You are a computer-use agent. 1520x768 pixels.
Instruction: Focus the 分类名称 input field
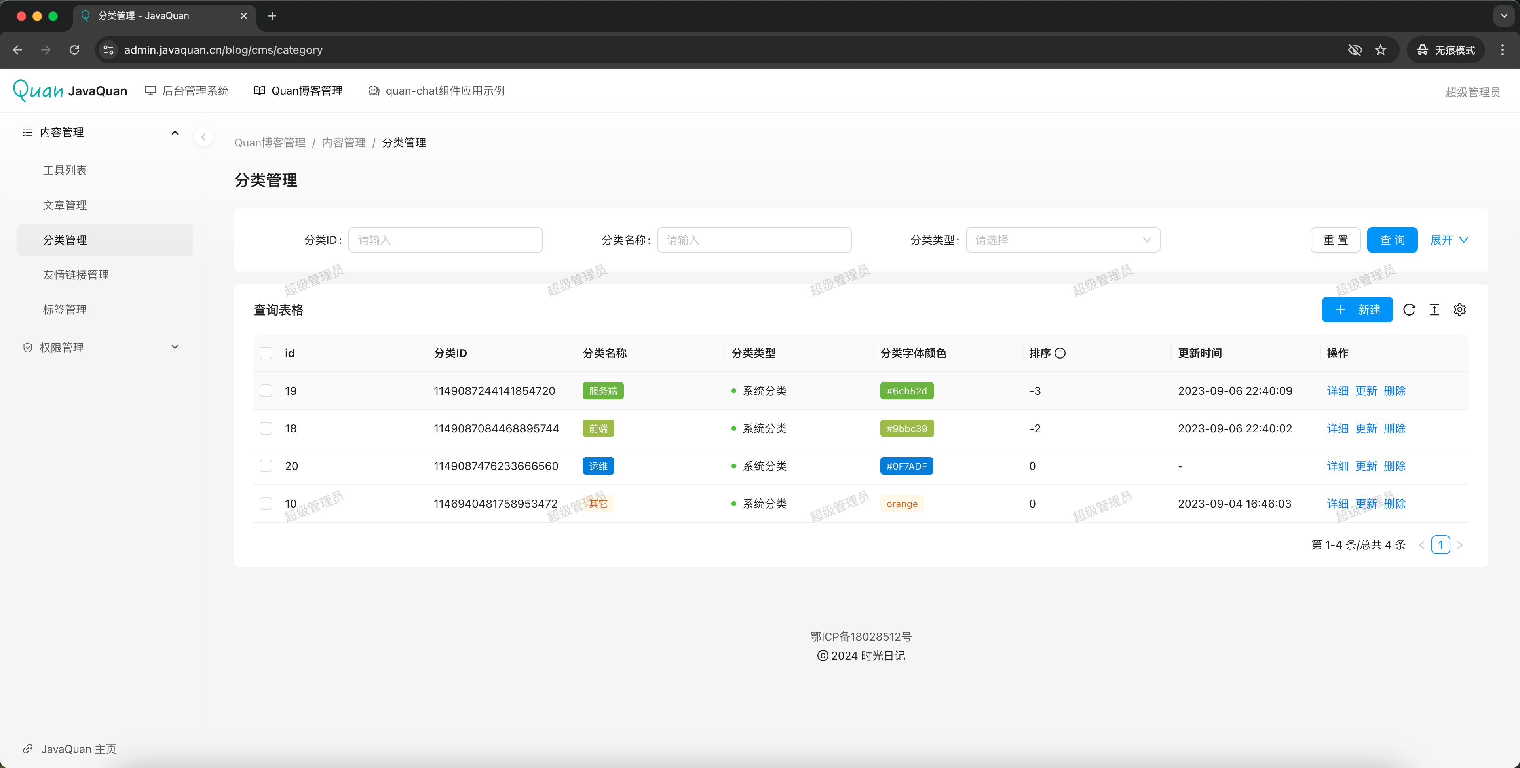[x=754, y=240]
